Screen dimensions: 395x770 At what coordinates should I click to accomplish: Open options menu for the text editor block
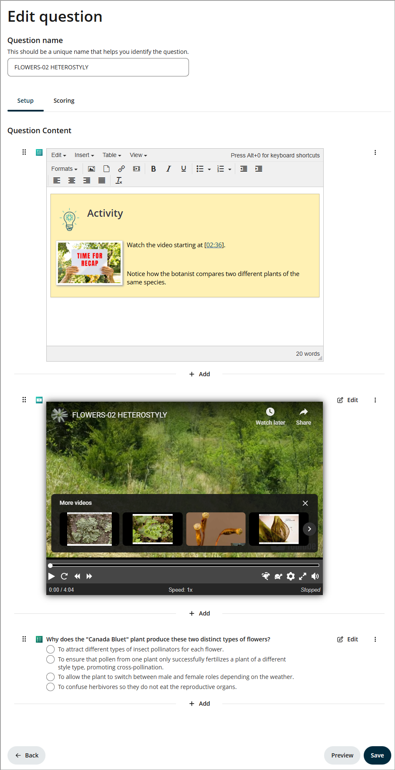[x=375, y=152]
